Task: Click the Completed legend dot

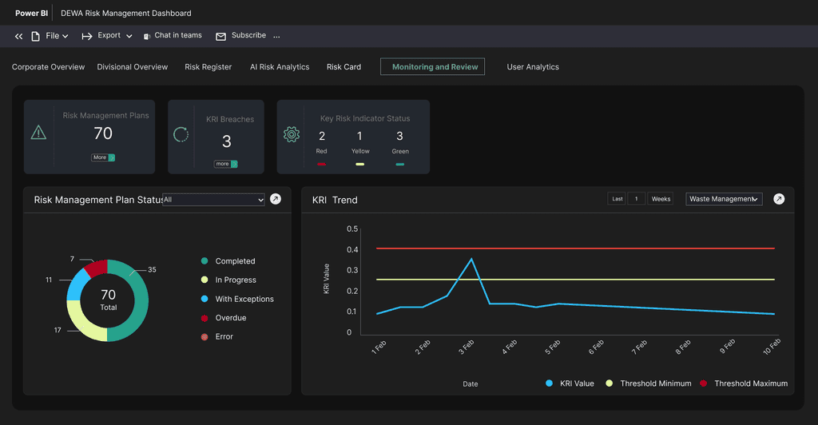Action: (x=204, y=260)
